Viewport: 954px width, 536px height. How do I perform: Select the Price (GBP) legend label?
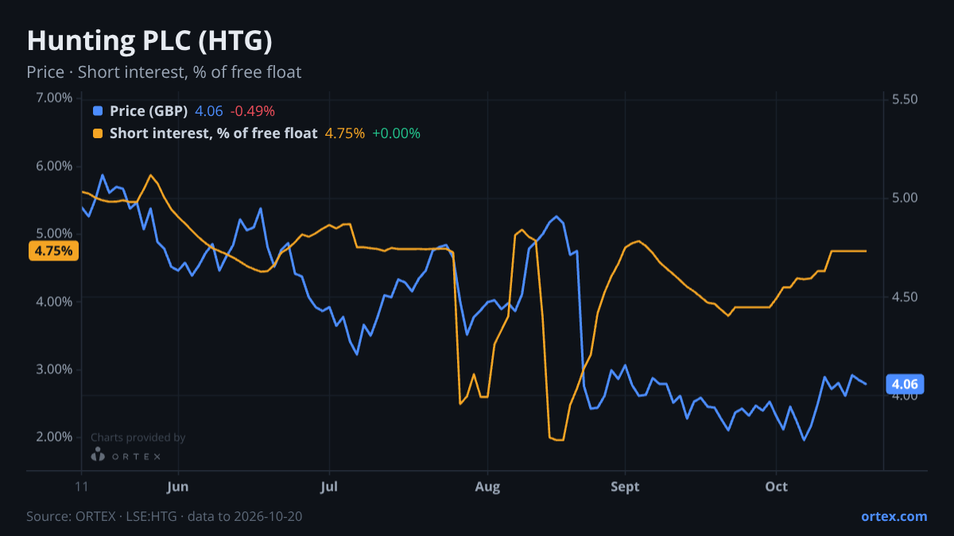[149, 111]
